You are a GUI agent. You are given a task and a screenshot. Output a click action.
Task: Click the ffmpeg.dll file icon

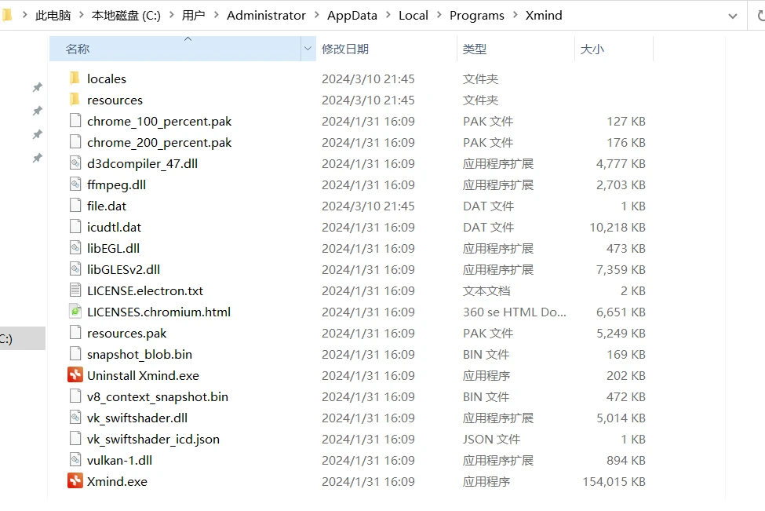click(x=75, y=184)
